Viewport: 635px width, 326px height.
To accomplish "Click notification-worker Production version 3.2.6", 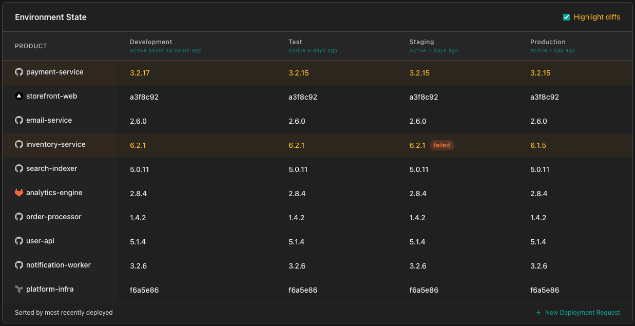I will click(539, 266).
